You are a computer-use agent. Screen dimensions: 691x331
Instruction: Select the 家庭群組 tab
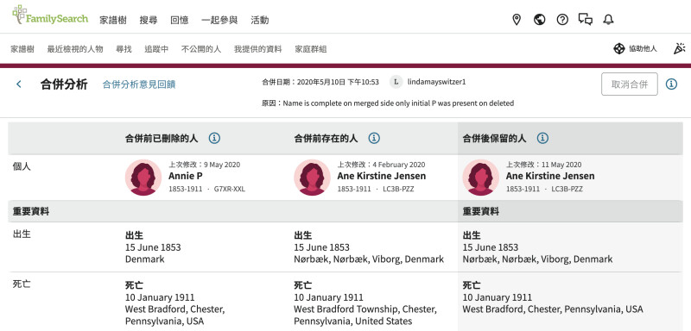pyautogui.click(x=311, y=49)
